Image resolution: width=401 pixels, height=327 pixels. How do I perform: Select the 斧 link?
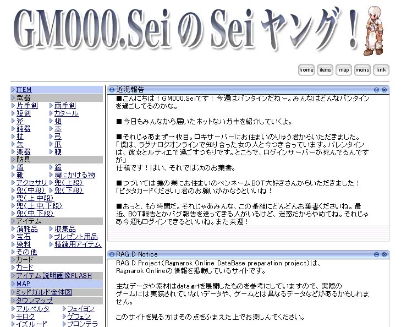coord(20,121)
